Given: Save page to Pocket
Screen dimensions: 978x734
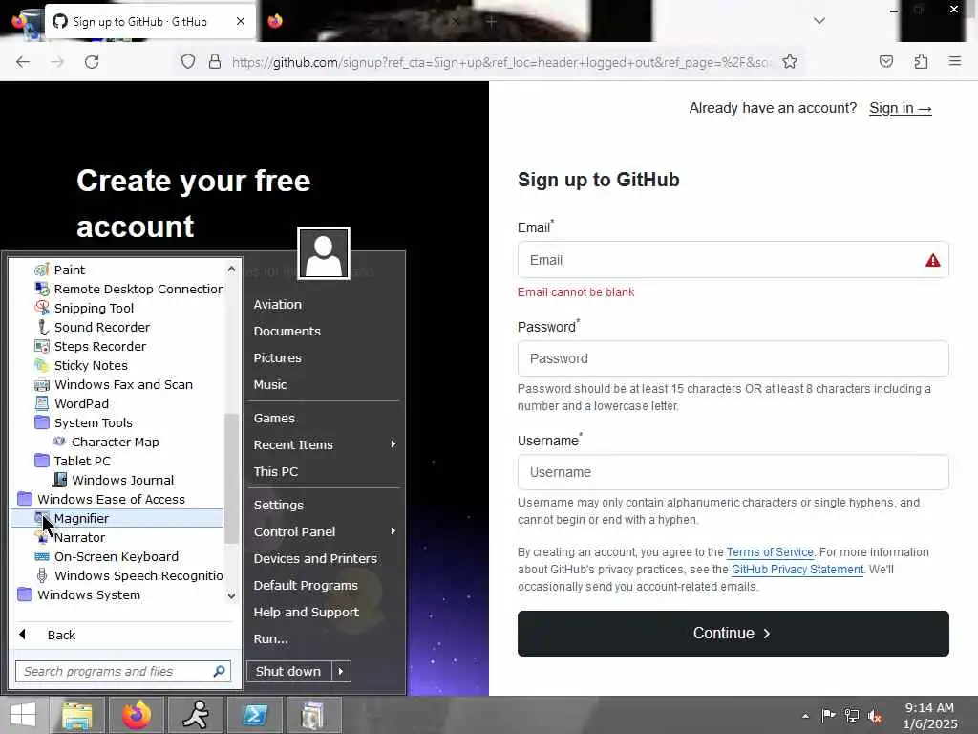Looking at the screenshot, I should (886, 61).
